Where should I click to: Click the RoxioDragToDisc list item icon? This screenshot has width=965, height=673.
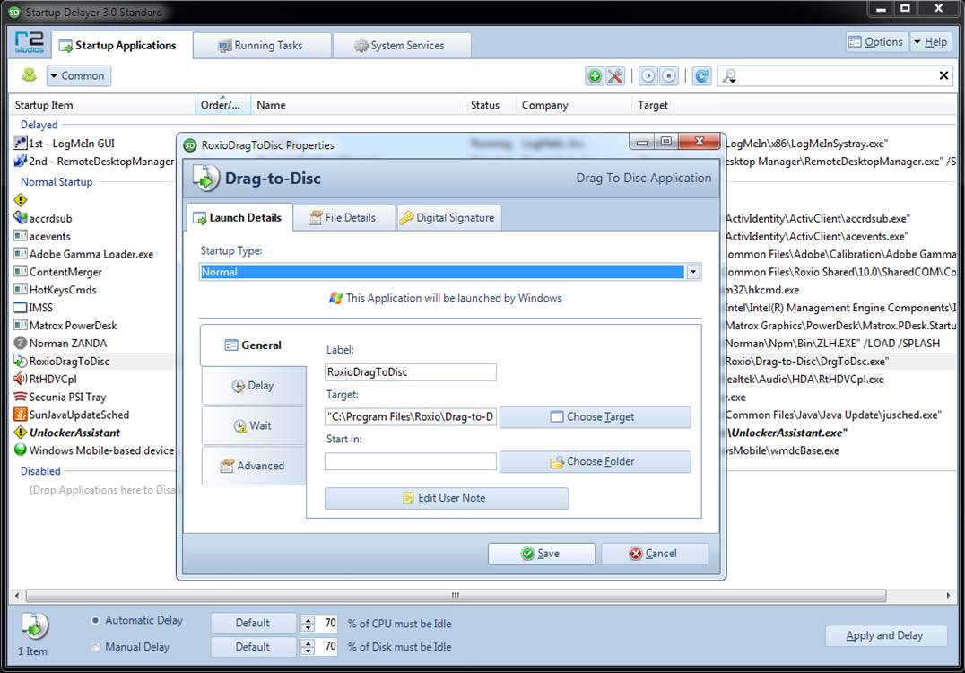pos(21,361)
